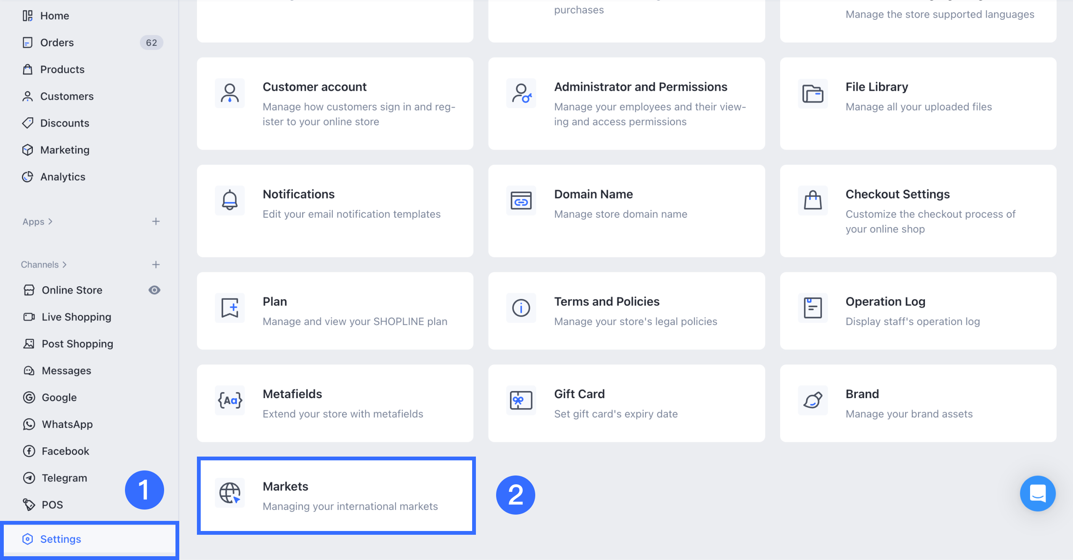
Task: Click the Home icon in sidebar
Action: pos(27,16)
